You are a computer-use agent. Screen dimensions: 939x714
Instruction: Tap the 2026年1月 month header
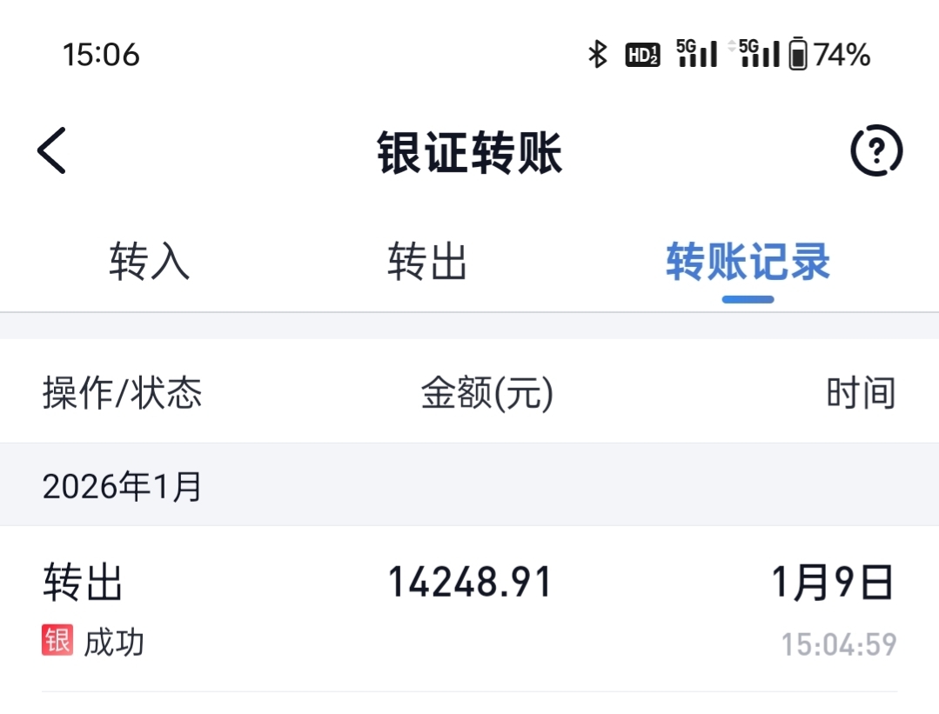(122, 486)
